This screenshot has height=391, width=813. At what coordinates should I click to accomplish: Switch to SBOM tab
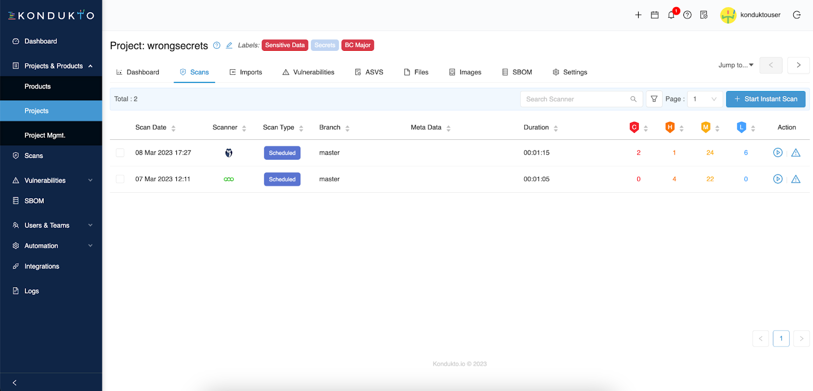(x=517, y=72)
